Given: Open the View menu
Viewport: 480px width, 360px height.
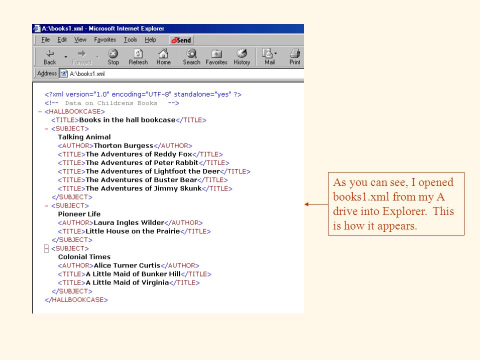Looking at the screenshot, I should pyautogui.click(x=80, y=40).
